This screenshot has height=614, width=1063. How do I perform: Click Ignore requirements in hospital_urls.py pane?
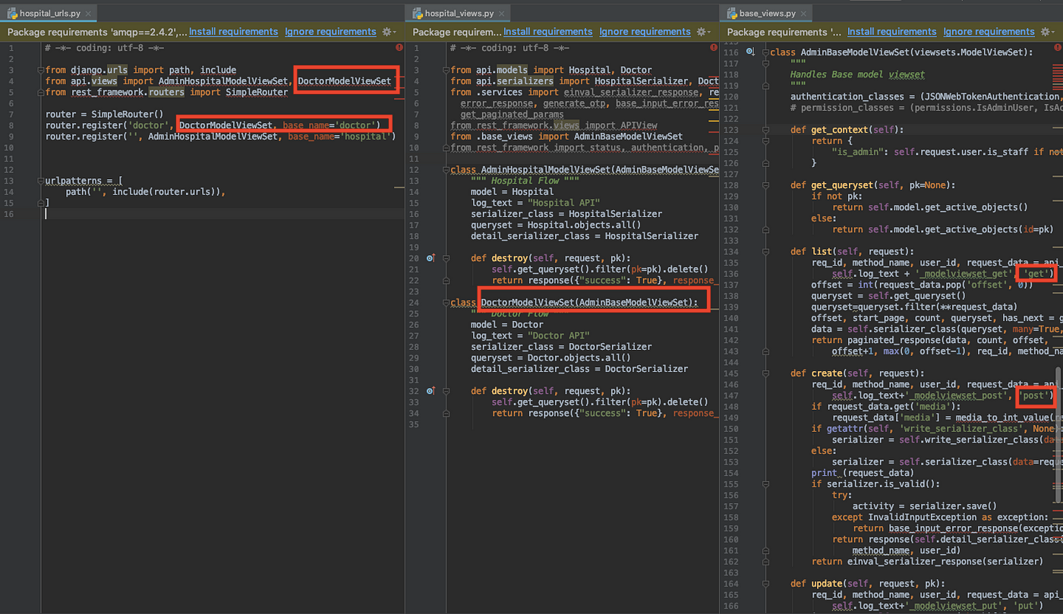coord(330,32)
